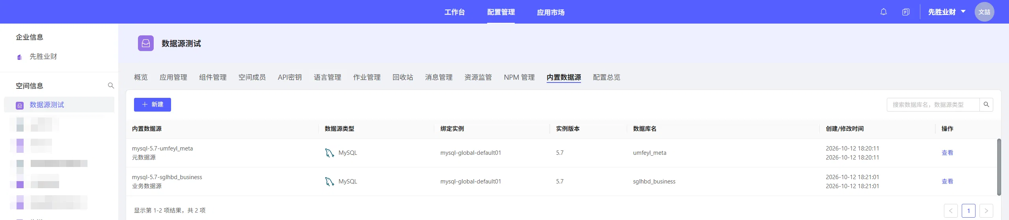Click mysql-5.7-sglhbd_business data source name
The width and height of the screenshot is (1009, 220).
coord(167,177)
